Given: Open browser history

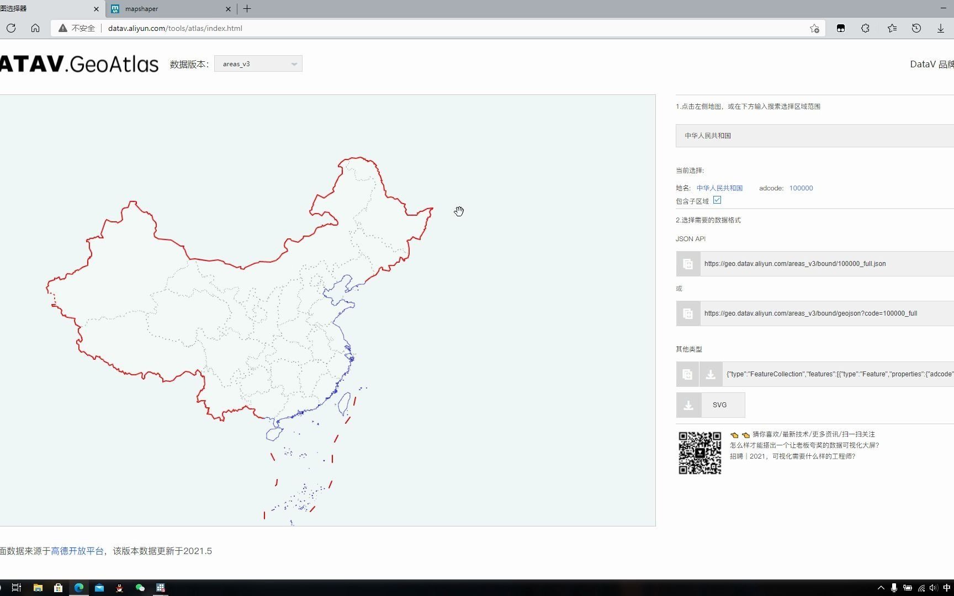Looking at the screenshot, I should [916, 28].
